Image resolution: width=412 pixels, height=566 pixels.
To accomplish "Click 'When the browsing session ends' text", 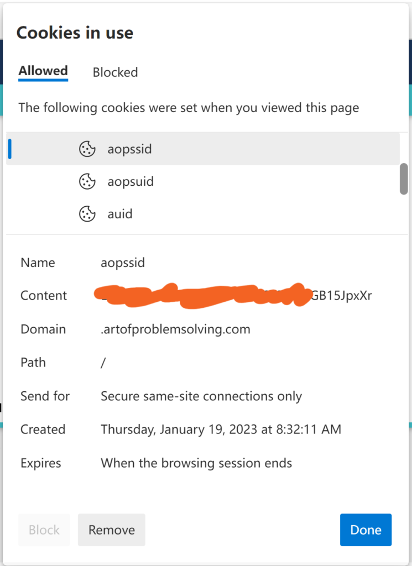I will coord(196,463).
